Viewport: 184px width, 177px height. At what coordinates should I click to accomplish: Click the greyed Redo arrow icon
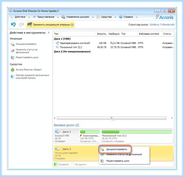pyautogui.click(x=21, y=25)
